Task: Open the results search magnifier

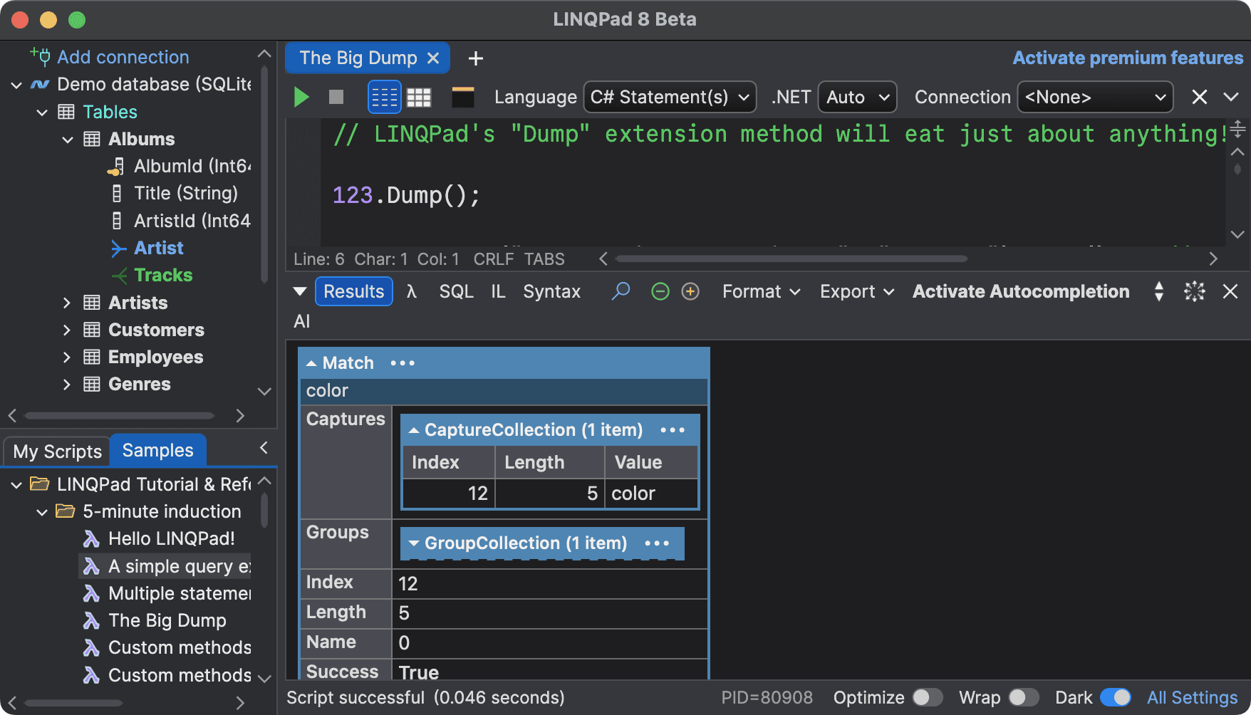Action: [620, 291]
